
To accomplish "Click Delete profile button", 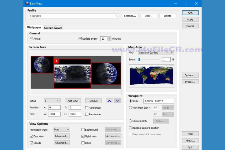I will coord(168,16).
